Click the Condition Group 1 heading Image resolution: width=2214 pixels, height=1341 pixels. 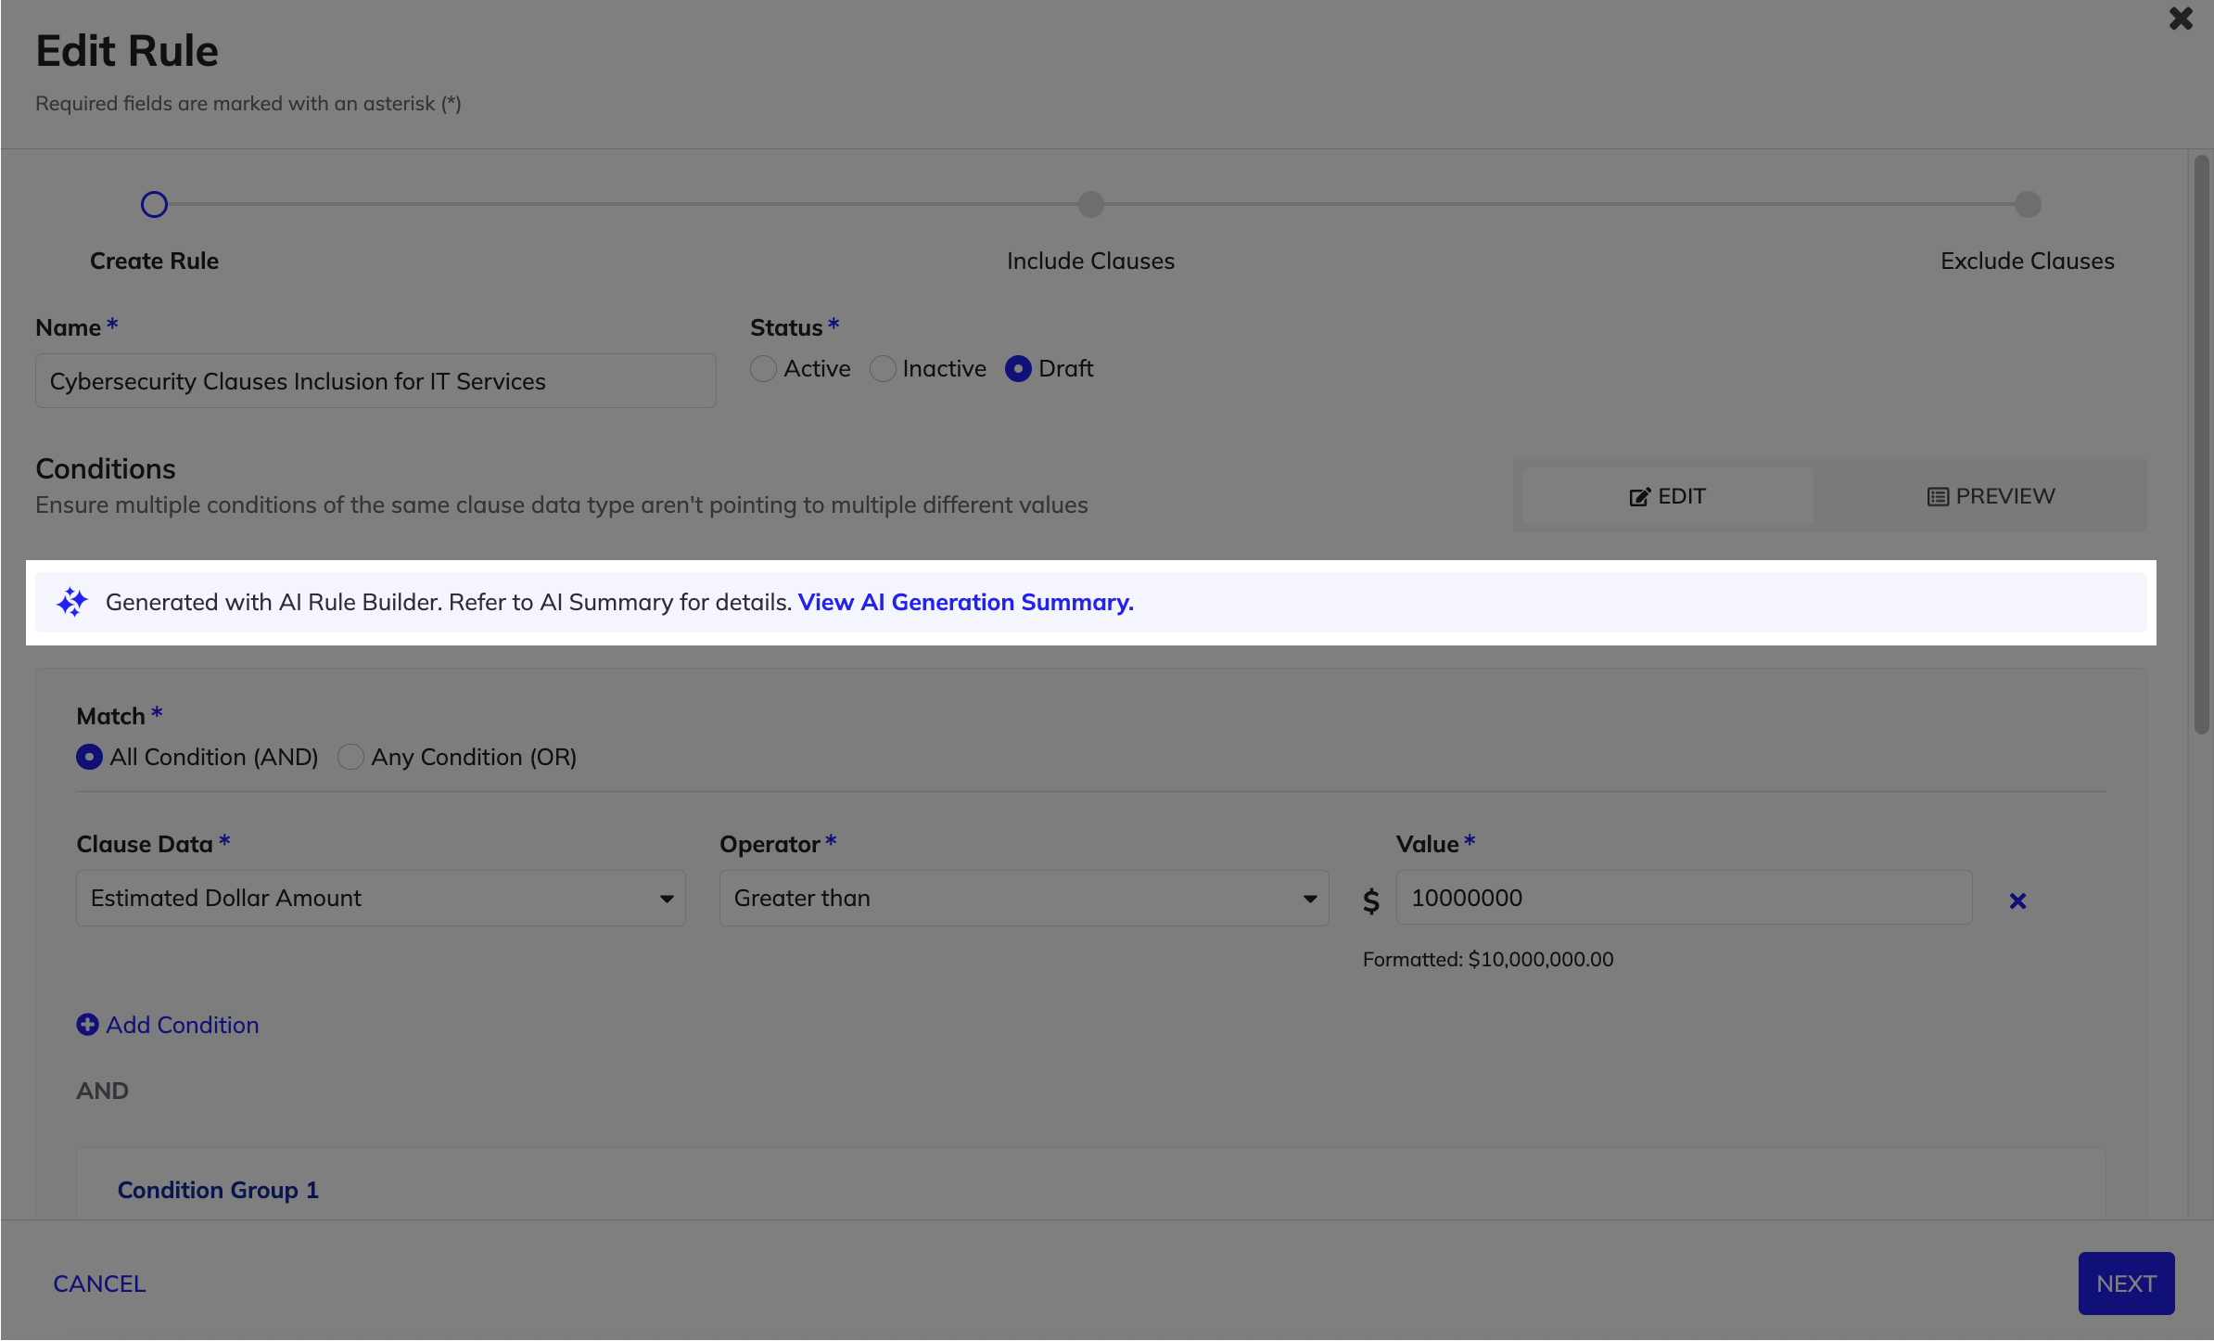coord(218,1190)
